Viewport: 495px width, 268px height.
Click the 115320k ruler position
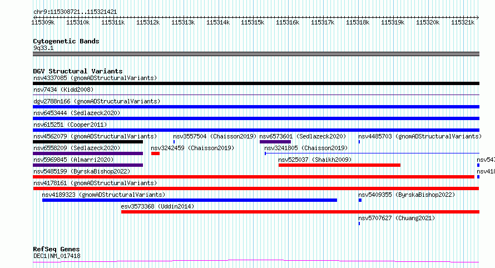click(428, 22)
